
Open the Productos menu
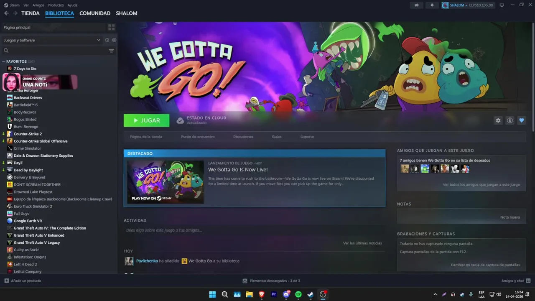tap(56, 5)
